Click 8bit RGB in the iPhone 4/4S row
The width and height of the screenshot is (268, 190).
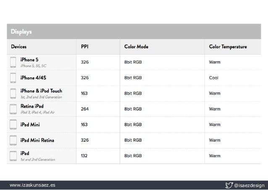click(x=133, y=78)
